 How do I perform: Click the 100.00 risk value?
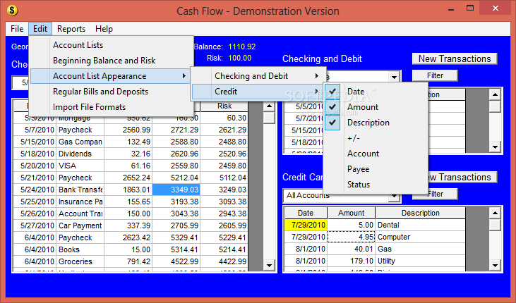pyautogui.click(x=239, y=58)
